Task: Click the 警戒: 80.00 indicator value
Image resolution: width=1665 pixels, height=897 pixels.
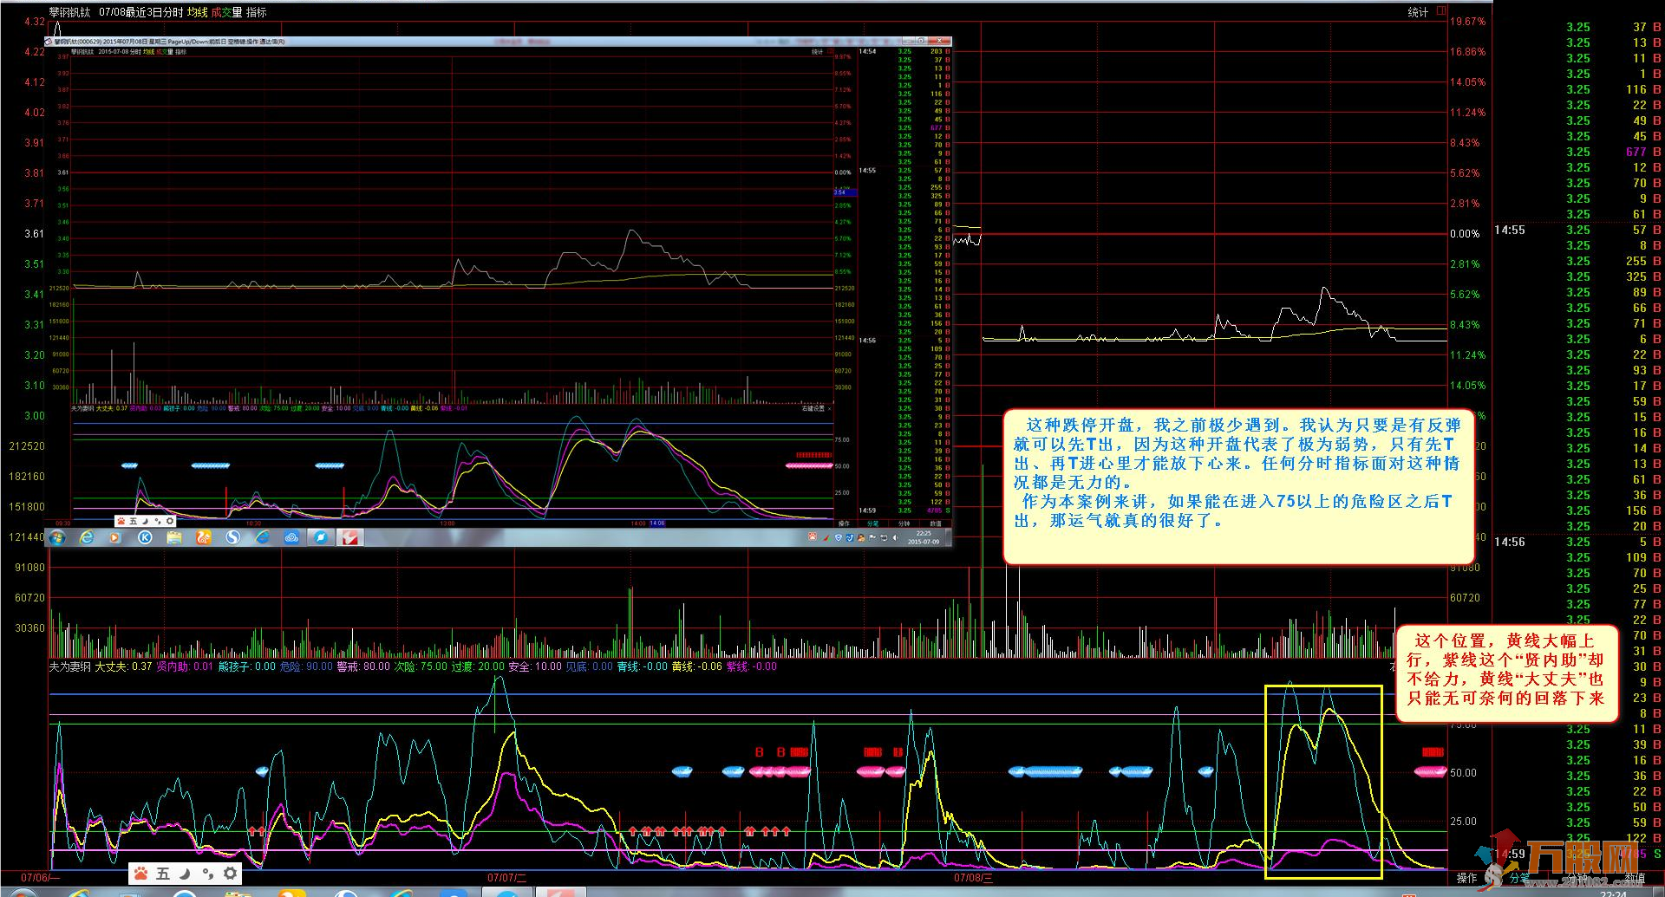Action: pyautogui.click(x=362, y=666)
